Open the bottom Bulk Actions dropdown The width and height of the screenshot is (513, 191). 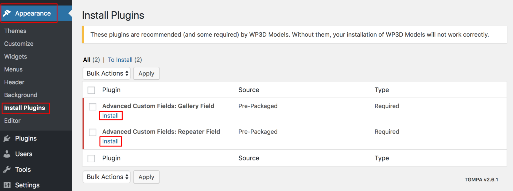point(106,177)
